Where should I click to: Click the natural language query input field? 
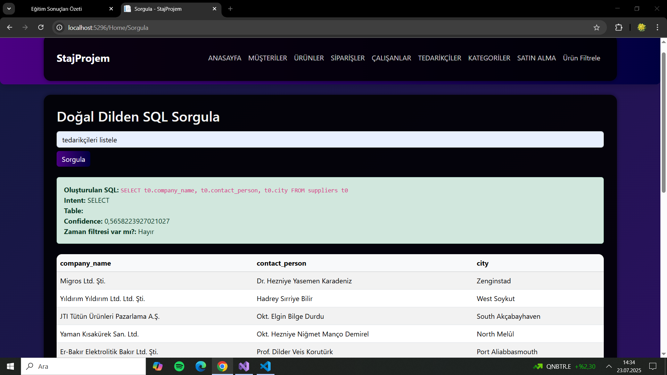tap(330, 140)
